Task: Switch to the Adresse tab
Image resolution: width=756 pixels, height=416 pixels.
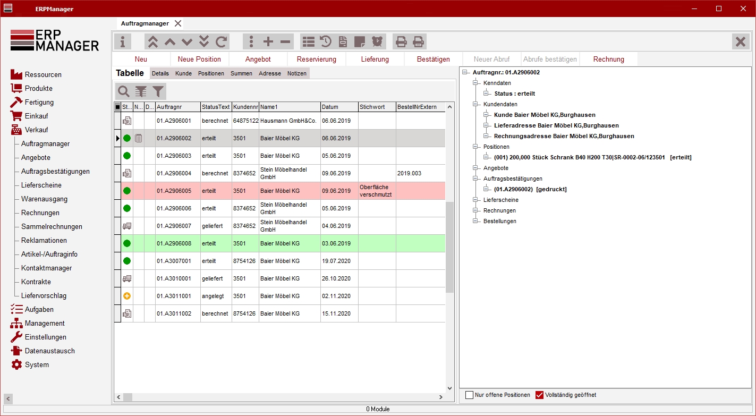Action: [x=270, y=73]
